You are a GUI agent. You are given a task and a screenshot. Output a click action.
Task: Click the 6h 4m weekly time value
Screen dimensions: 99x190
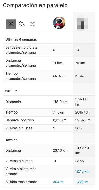pyautogui.click(x=80, y=76)
